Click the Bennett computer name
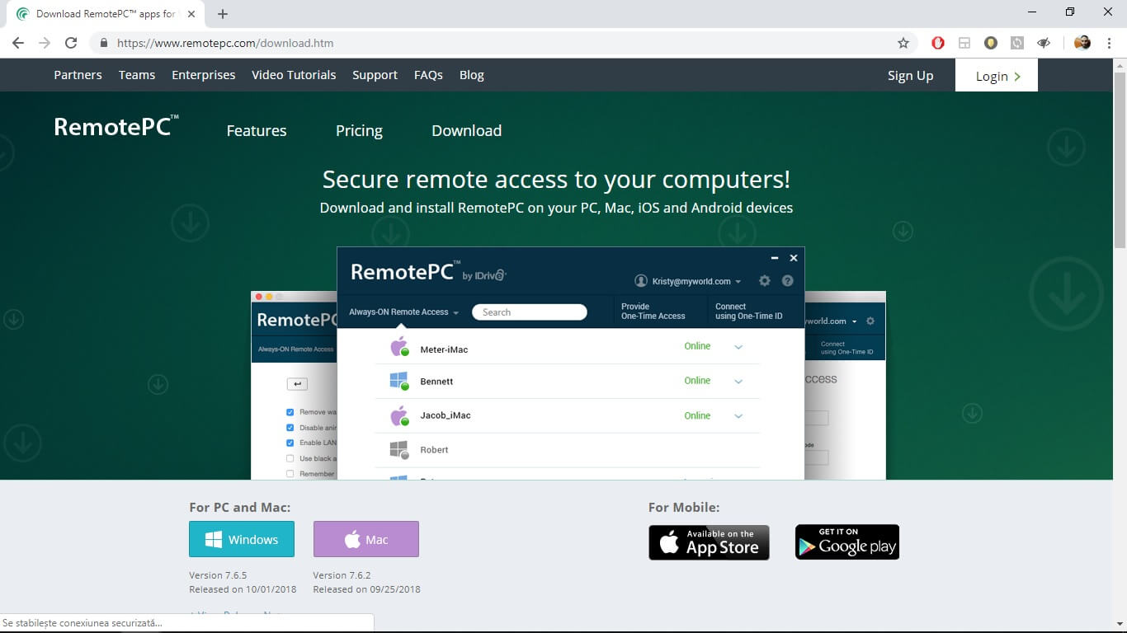Screen dimensions: 1127x633 [x=436, y=382]
